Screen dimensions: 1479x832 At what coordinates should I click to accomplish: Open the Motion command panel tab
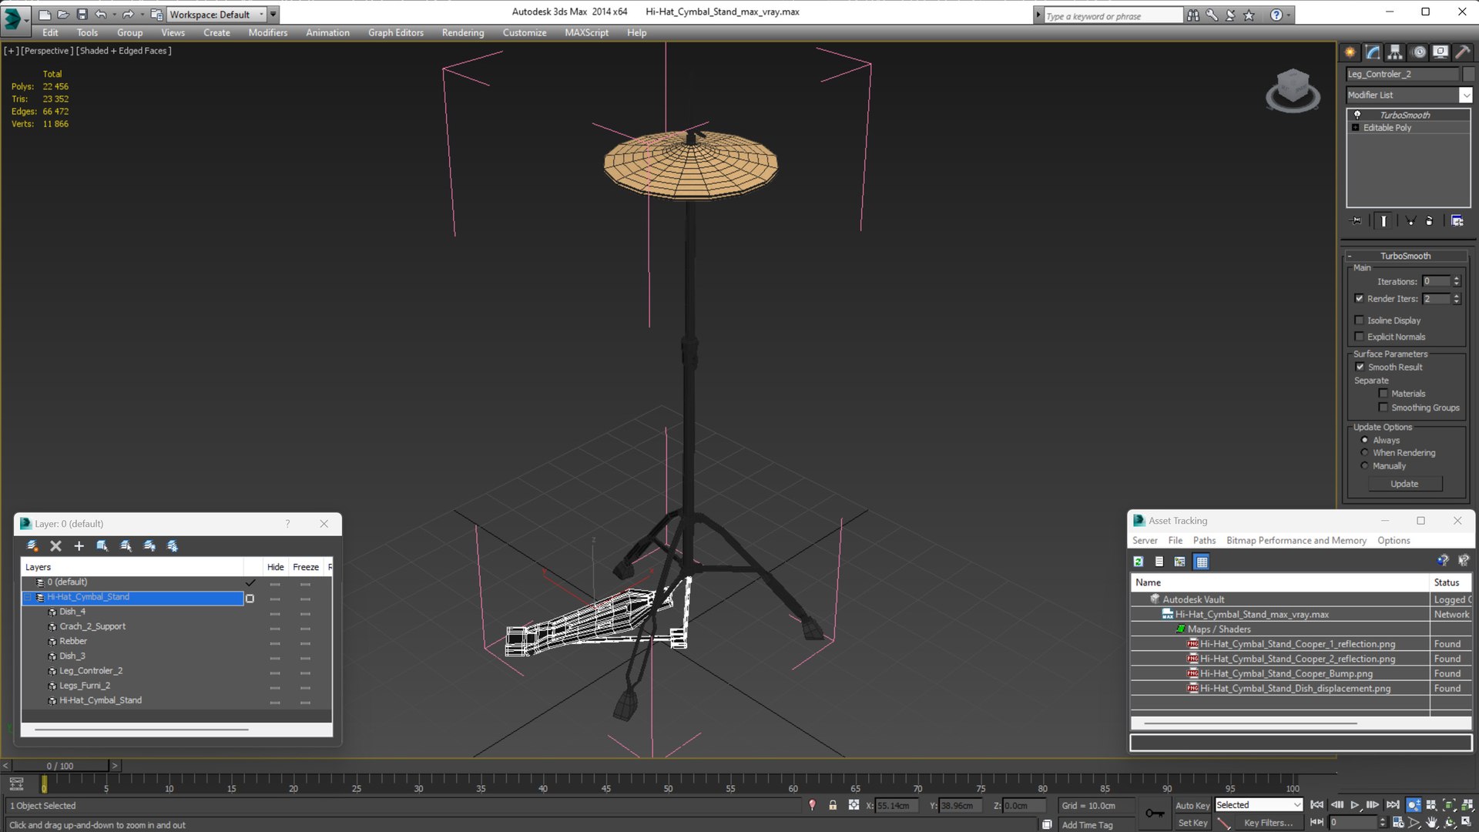click(x=1419, y=52)
